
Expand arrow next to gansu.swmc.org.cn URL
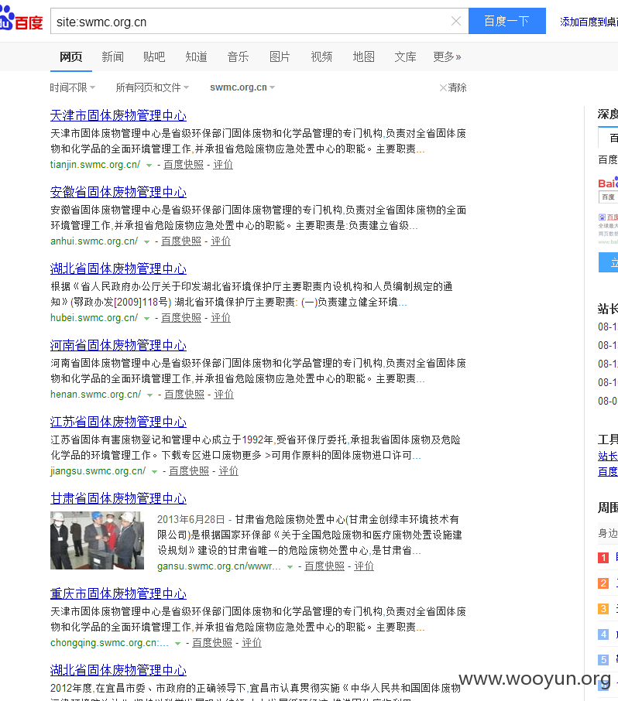point(290,567)
